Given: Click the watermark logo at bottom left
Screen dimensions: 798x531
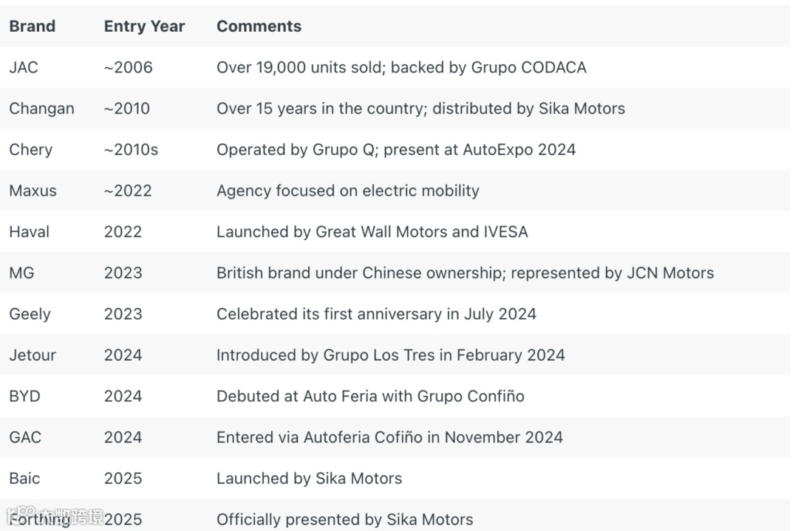Looking at the screenshot, I should coord(52,515).
